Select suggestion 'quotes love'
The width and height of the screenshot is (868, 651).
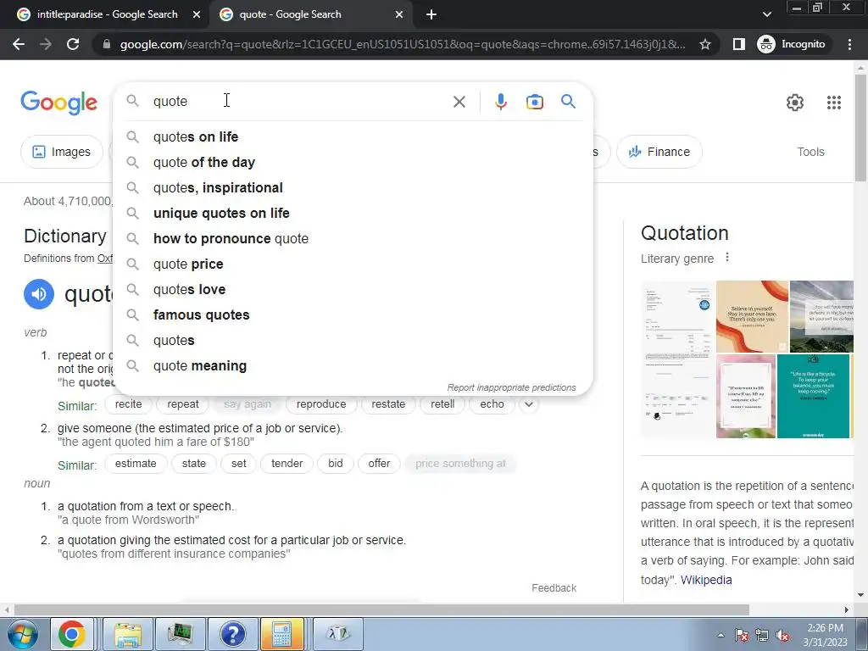(x=353, y=290)
